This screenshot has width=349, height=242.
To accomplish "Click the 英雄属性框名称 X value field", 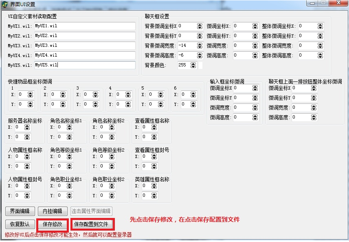I will click(x=147, y=186).
